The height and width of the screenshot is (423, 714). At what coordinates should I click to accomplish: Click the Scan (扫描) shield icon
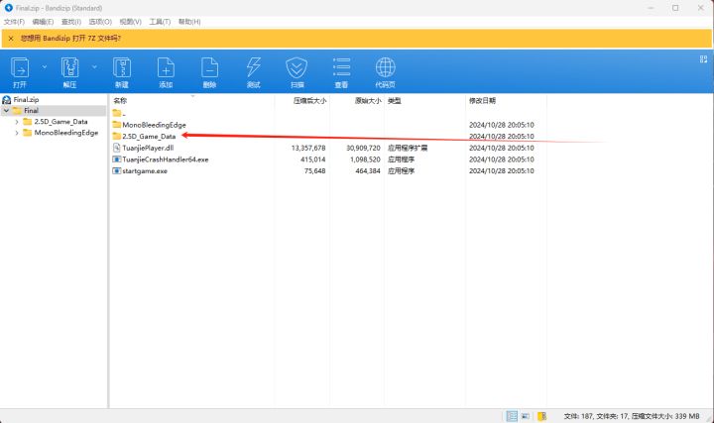point(297,71)
